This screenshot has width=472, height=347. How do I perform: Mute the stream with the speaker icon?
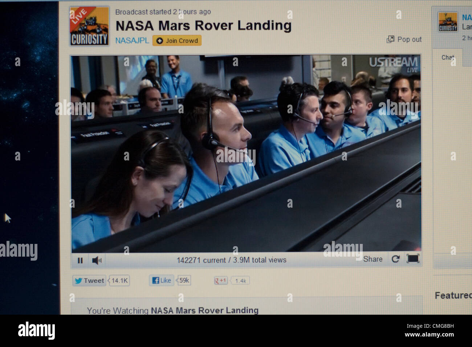97,260
